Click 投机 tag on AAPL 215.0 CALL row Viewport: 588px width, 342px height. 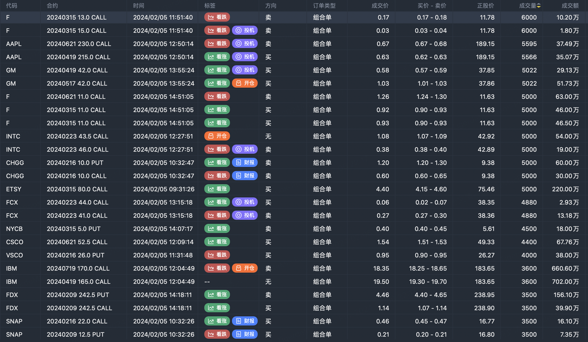click(245, 57)
